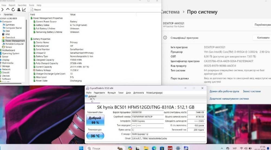Click the up-level arrow in AIDA64 toolbar
The image size is (271, 150).
pyautogui.click(x=8, y=9)
